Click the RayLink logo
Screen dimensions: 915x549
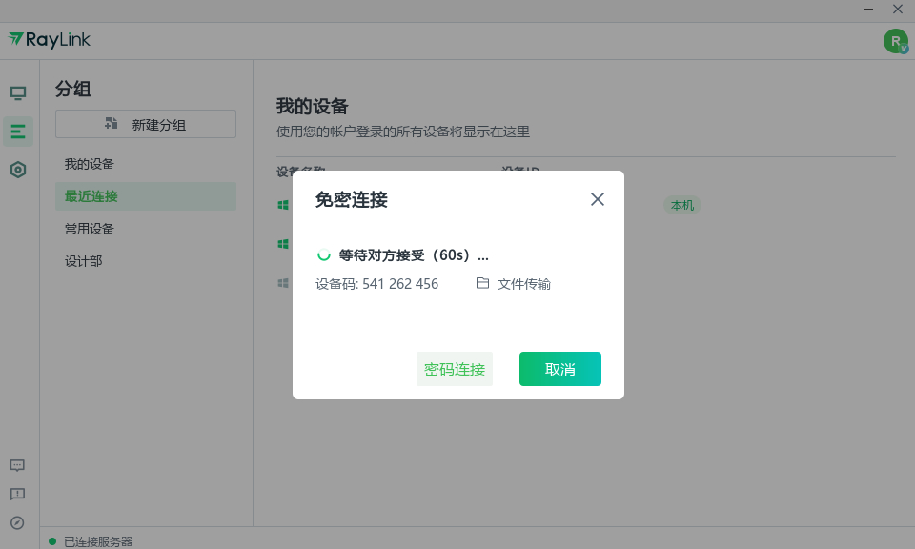(49, 40)
